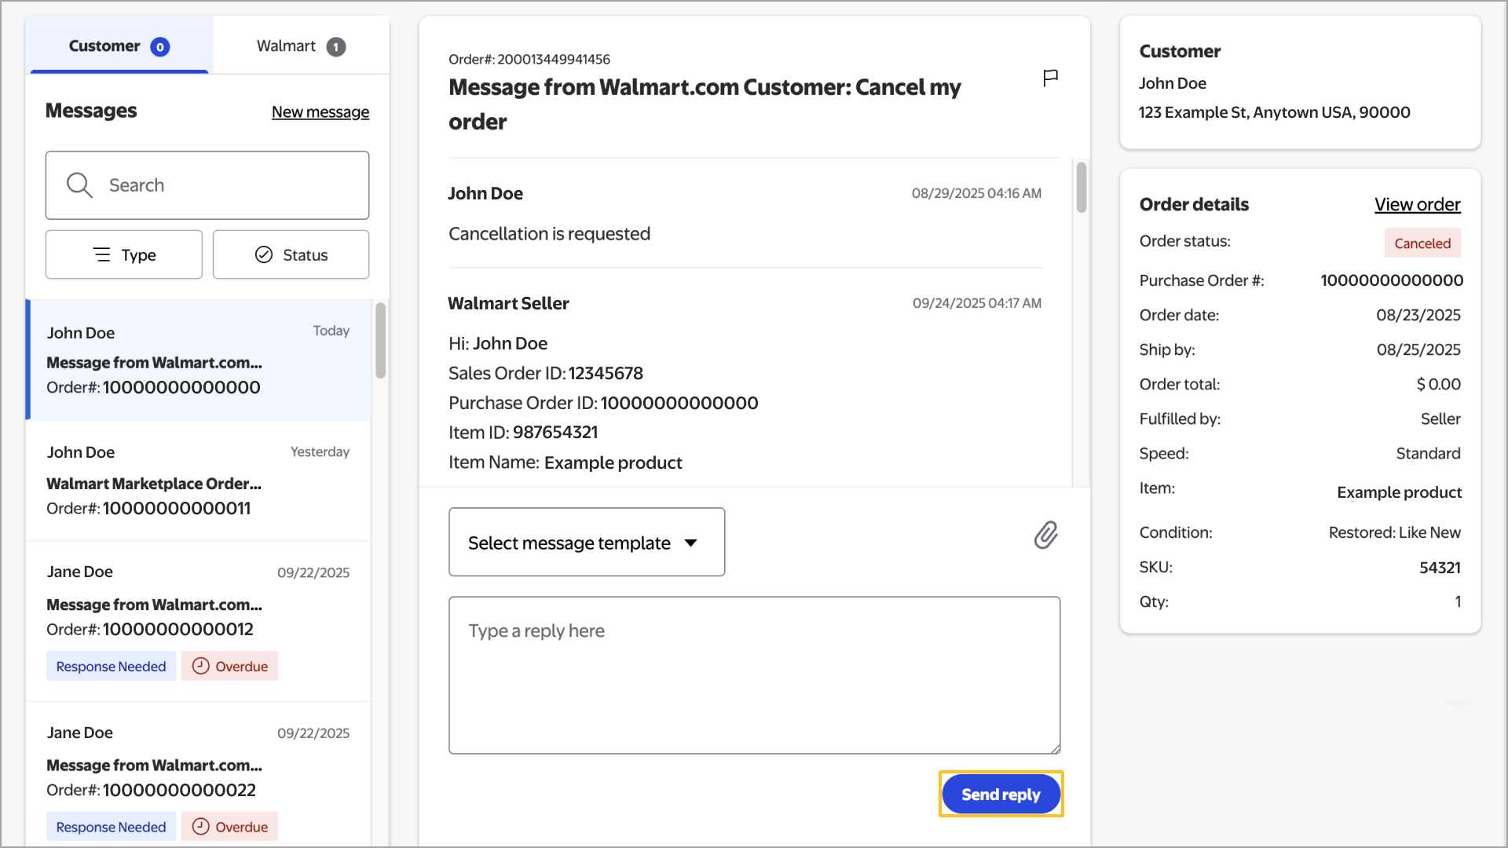The width and height of the screenshot is (1508, 848).
Task: Open the Type filter
Action: 124,254
